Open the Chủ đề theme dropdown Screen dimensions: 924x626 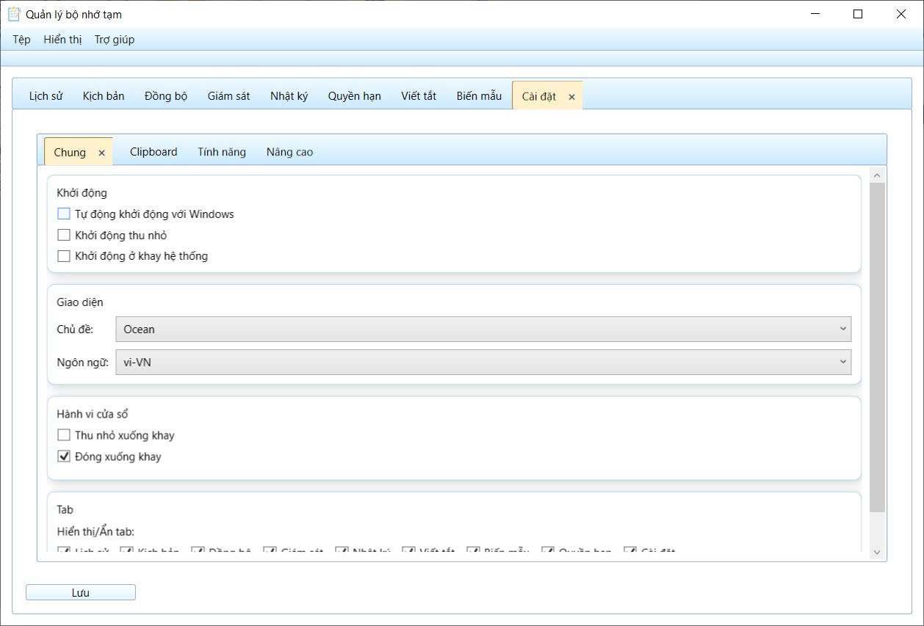click(x=483, y=330)
